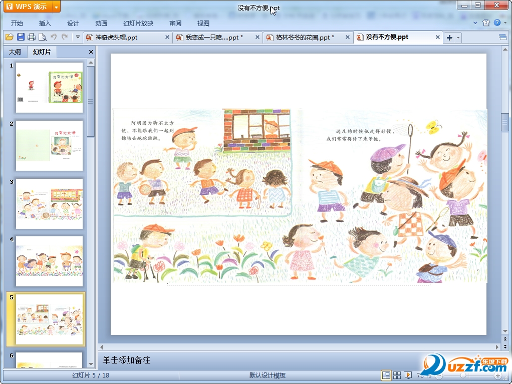Click thumbnail panel scrollbar down arrow
The width and height of the screenshot is (512, 384).
click(91, 364)
